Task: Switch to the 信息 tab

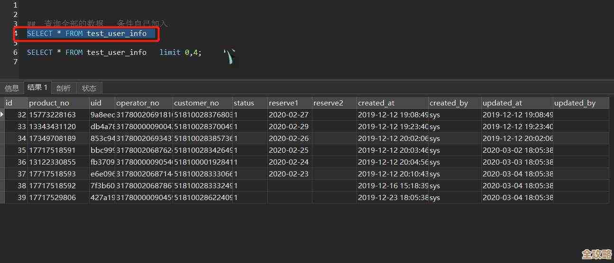Action: click(x=12, y=88)
